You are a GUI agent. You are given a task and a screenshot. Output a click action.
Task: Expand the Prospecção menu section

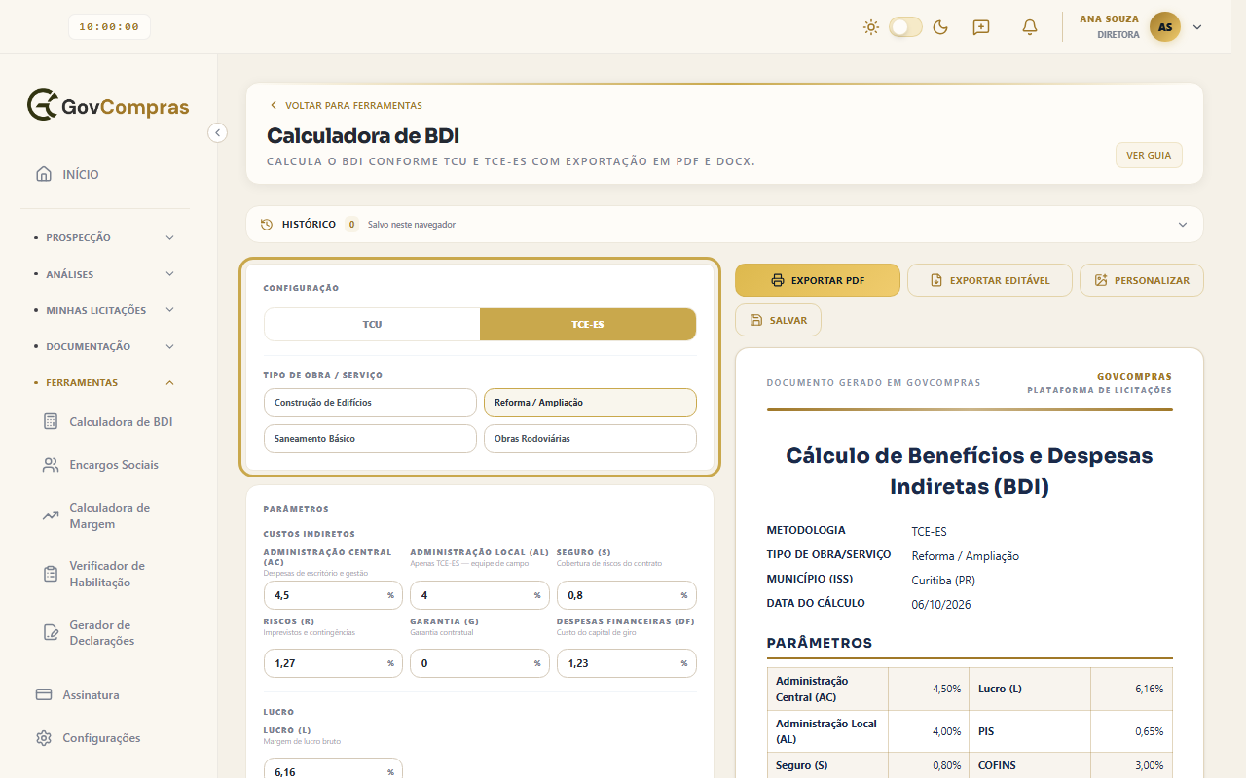[105, 237]
